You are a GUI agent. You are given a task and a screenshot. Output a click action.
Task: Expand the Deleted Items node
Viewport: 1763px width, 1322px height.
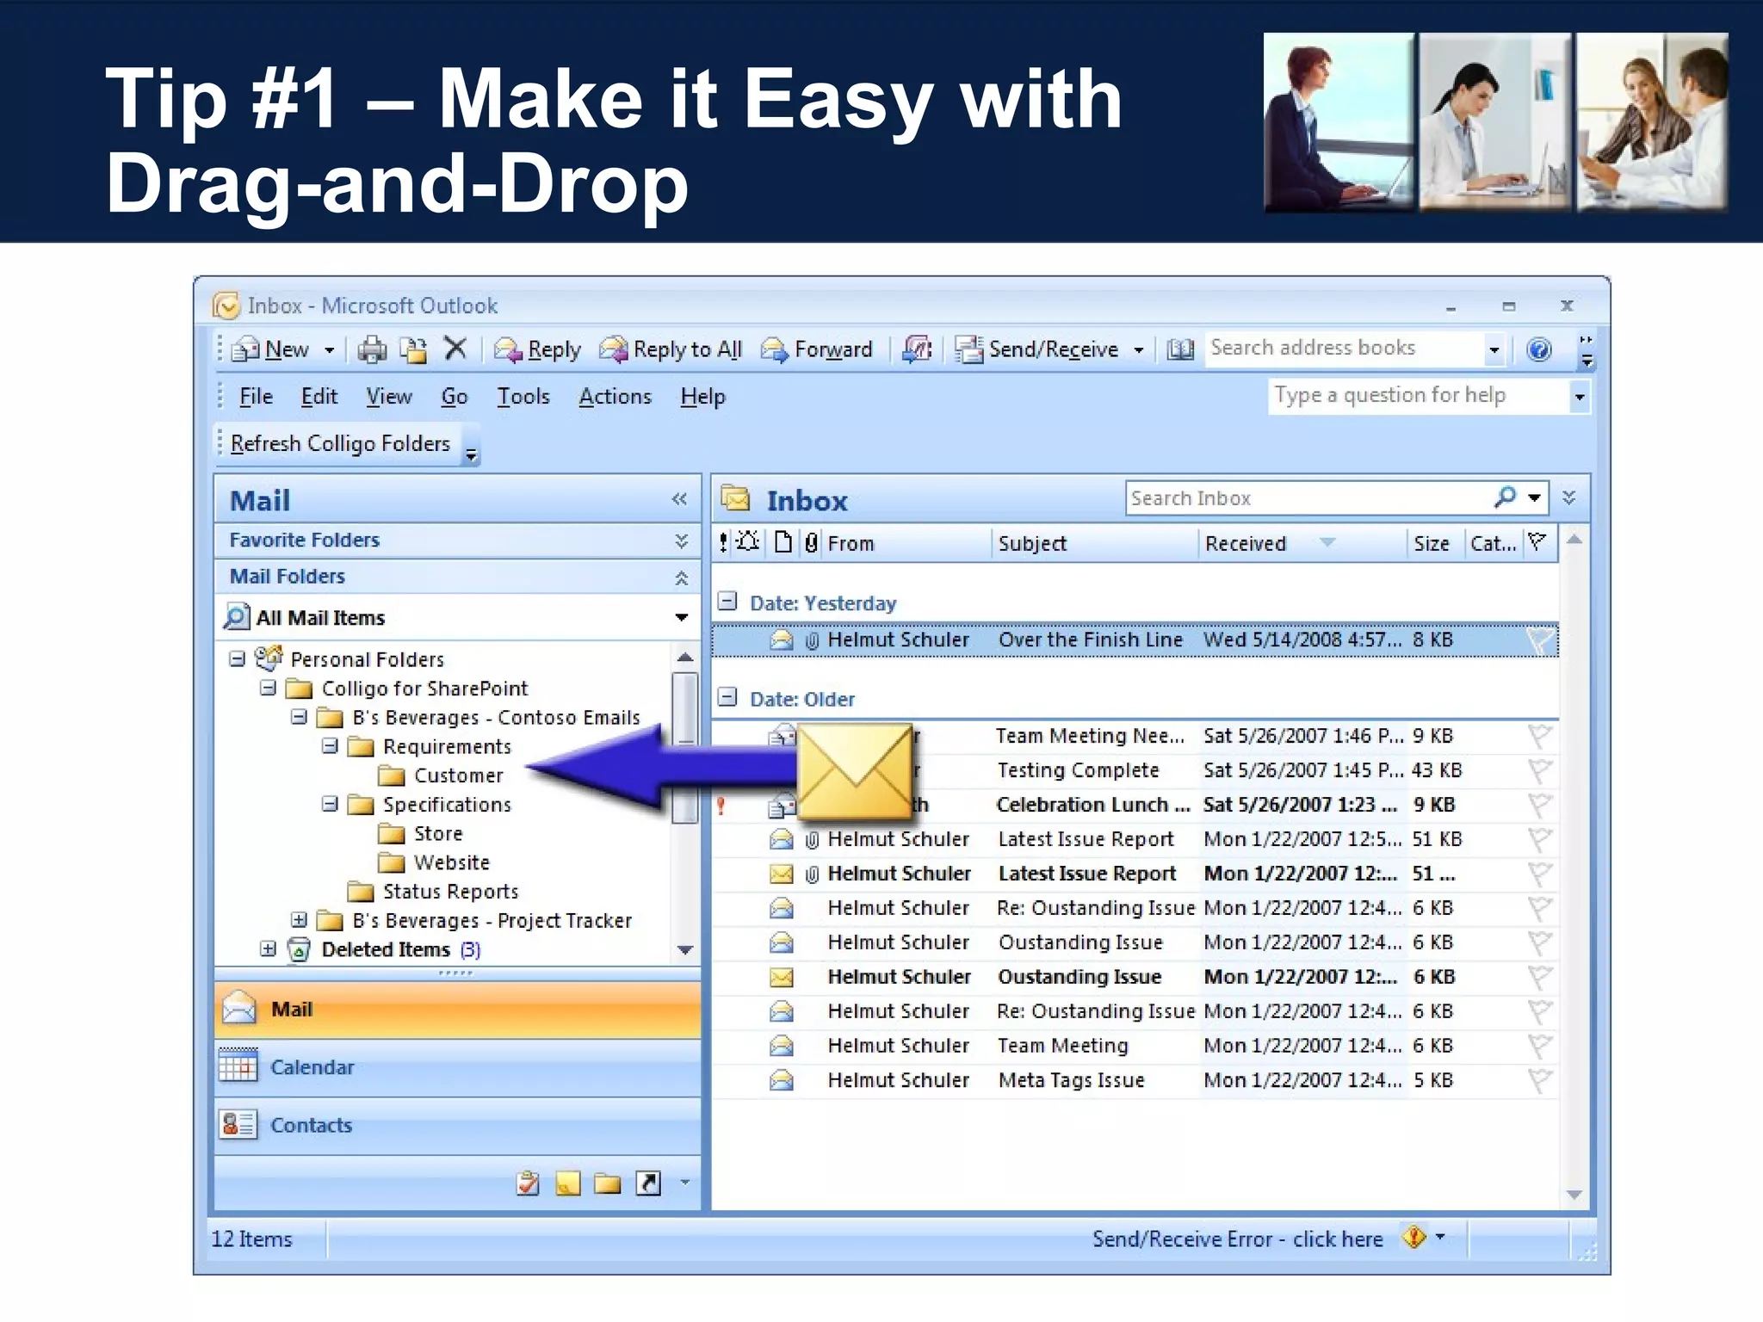268,949
